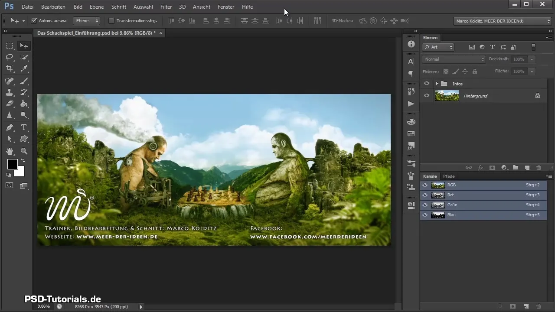Open the Bearbeiten menu

click(53, 7)
